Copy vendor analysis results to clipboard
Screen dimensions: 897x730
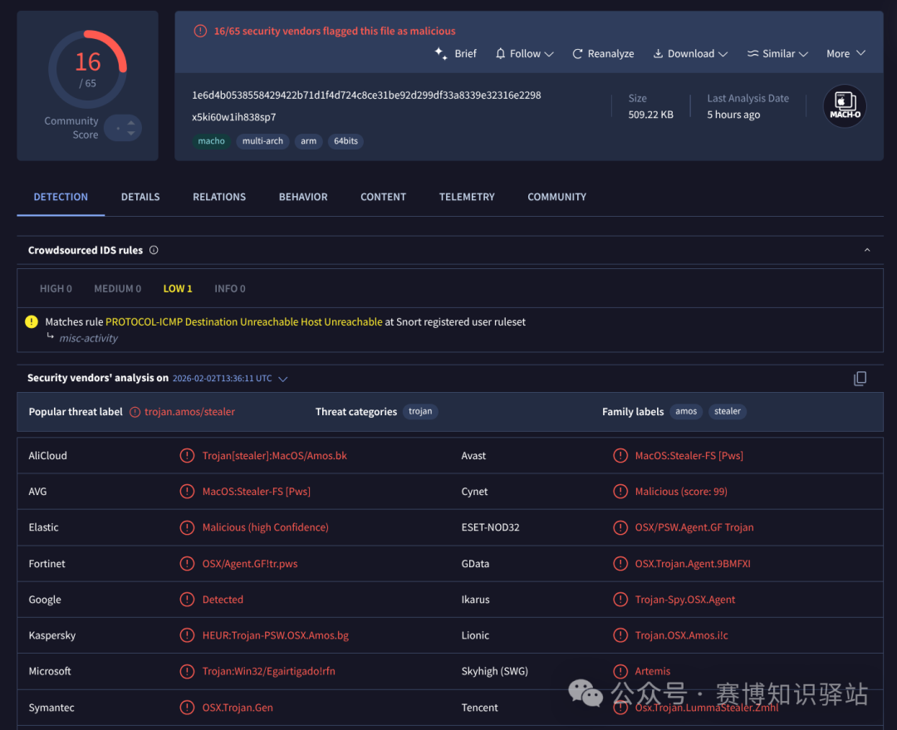click(x=860, y=378)
